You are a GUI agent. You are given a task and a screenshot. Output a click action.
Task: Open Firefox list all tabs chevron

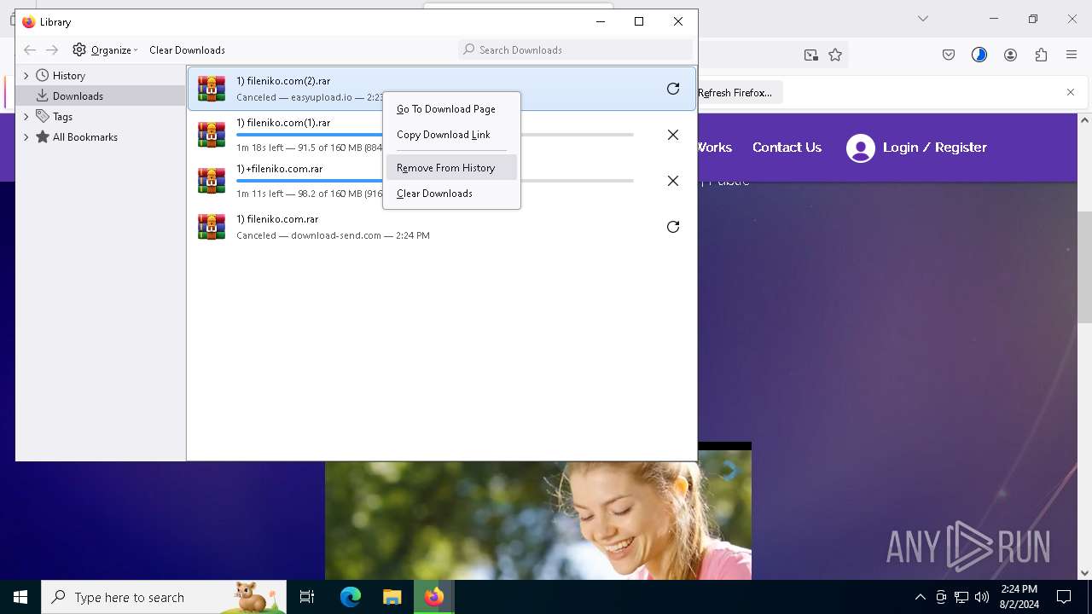pyautogui.click(x=923, y=19)
